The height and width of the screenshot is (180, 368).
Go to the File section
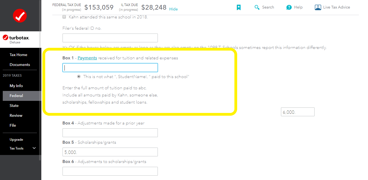click(x=13, y=125)
